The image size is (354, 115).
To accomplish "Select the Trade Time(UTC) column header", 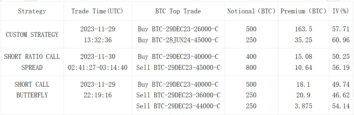I will tap(97, 11).
